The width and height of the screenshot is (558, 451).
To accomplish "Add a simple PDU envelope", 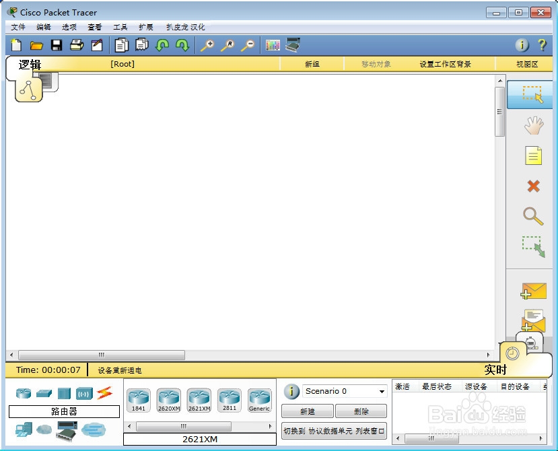I will click(533, 291).
